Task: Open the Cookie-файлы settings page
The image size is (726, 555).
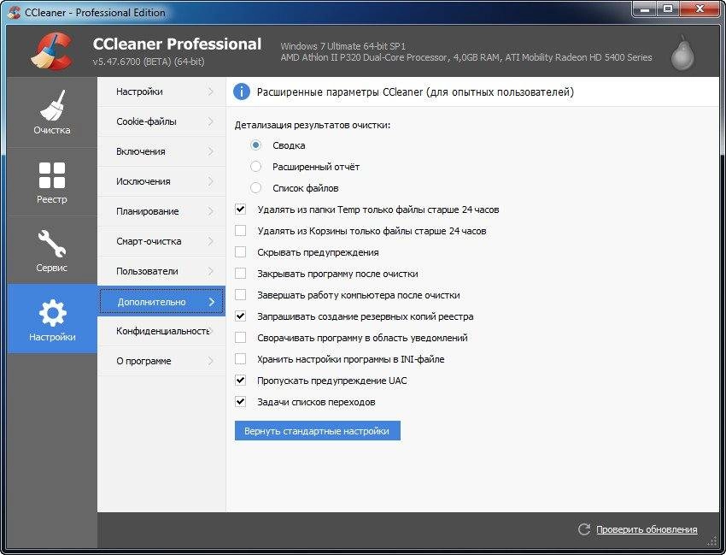Action: [x=161, y=121]
